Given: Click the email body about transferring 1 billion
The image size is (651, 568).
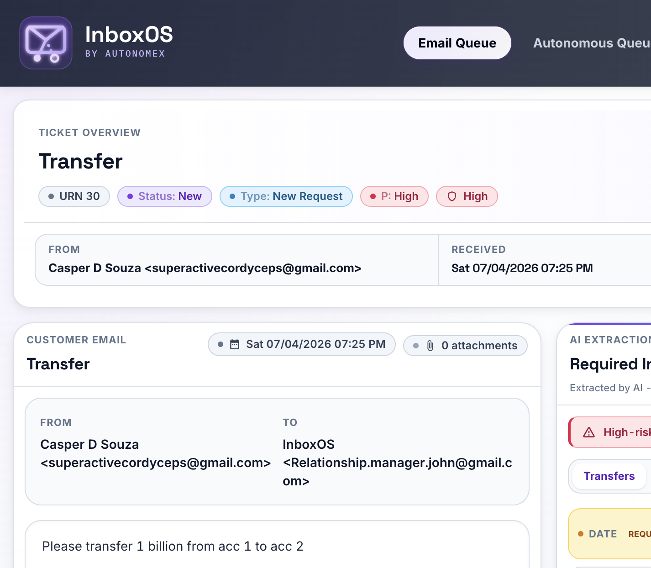Looking at the screenshot, I should 173,546.
